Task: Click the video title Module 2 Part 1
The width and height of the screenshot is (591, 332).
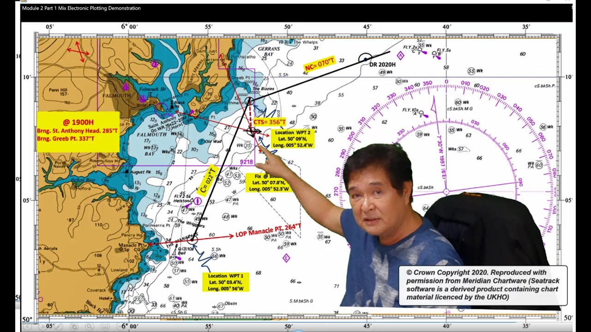Action: [x=81, y=8]
